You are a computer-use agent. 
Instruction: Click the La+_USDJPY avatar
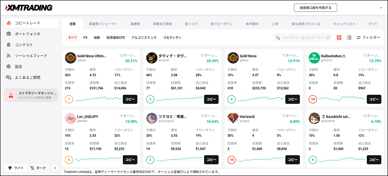click(x=70, y=119)
